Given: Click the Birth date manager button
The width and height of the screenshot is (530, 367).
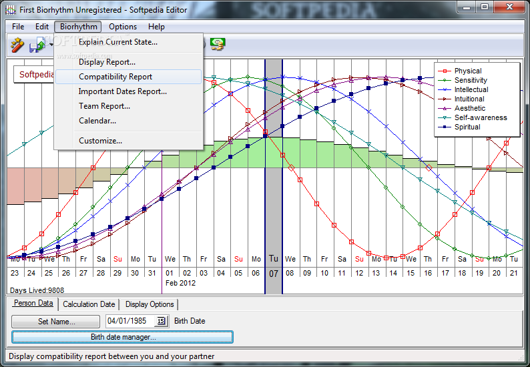Looking at the screenshot, I should click(122, 337).
